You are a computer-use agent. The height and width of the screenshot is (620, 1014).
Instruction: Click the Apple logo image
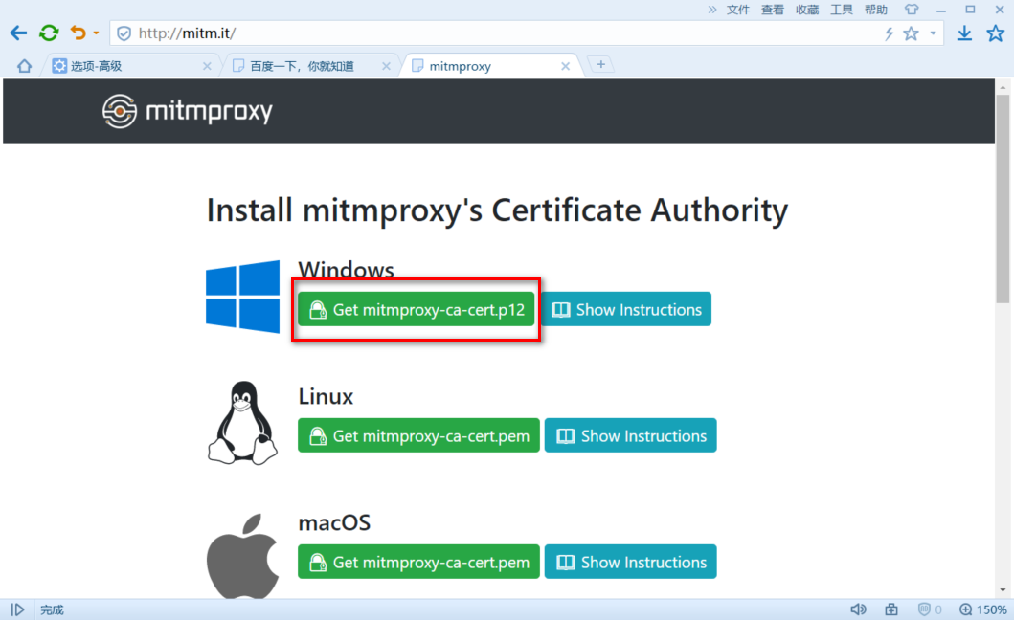(x=242, y=556)
